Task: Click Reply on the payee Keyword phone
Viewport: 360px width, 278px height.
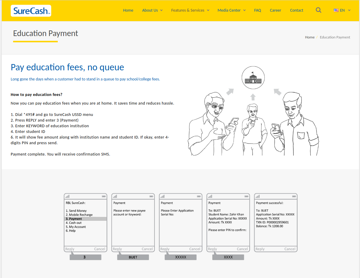Action: coord(117,249)
